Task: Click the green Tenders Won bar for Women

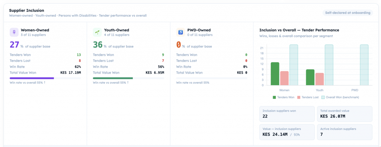Action: [x=275, y=74]
